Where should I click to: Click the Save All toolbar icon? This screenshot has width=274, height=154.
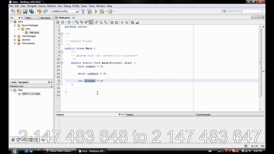[31, 12]
